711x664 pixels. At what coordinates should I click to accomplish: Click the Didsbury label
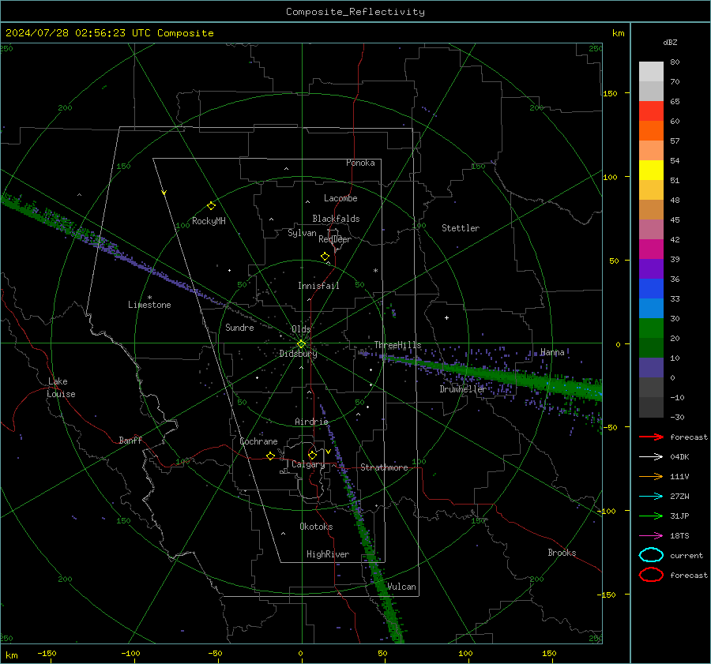(x=299, y=354)
